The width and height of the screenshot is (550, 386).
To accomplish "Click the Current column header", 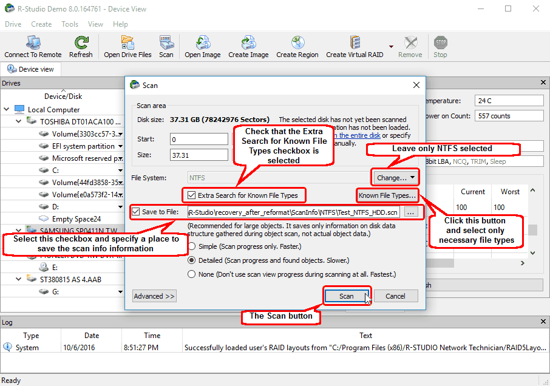I will 472,192.
